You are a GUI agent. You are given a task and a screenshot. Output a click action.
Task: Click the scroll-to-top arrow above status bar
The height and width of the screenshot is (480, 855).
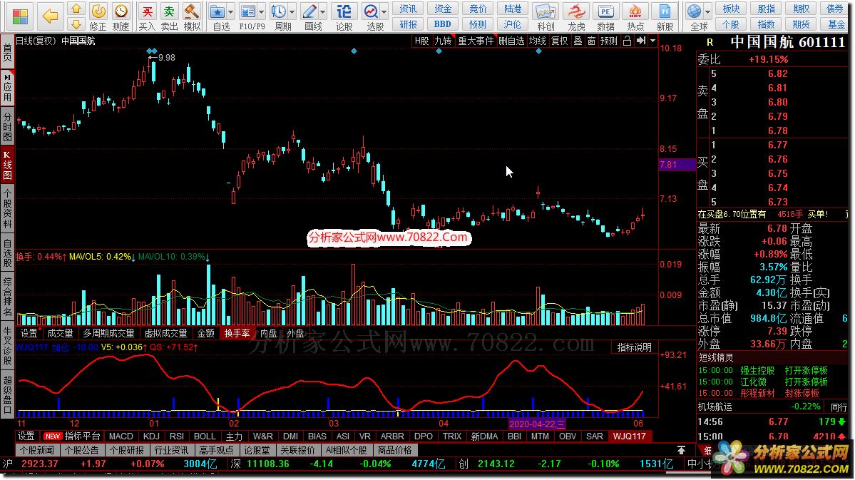[681, 450]
